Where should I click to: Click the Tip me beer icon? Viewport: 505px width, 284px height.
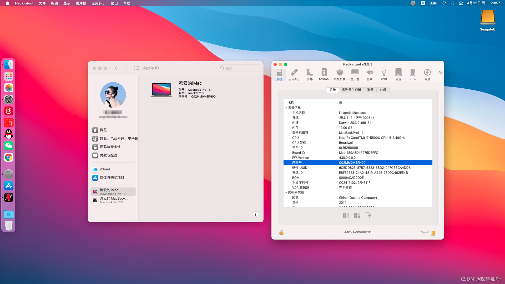433,233
